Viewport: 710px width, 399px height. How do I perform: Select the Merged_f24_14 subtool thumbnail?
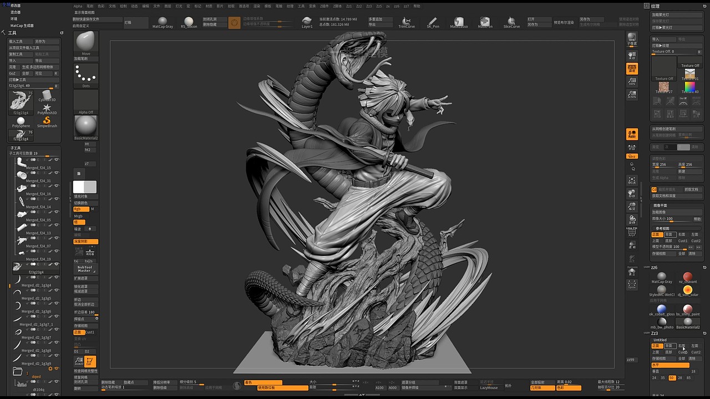pyautogui.click(x=22, y=201)
